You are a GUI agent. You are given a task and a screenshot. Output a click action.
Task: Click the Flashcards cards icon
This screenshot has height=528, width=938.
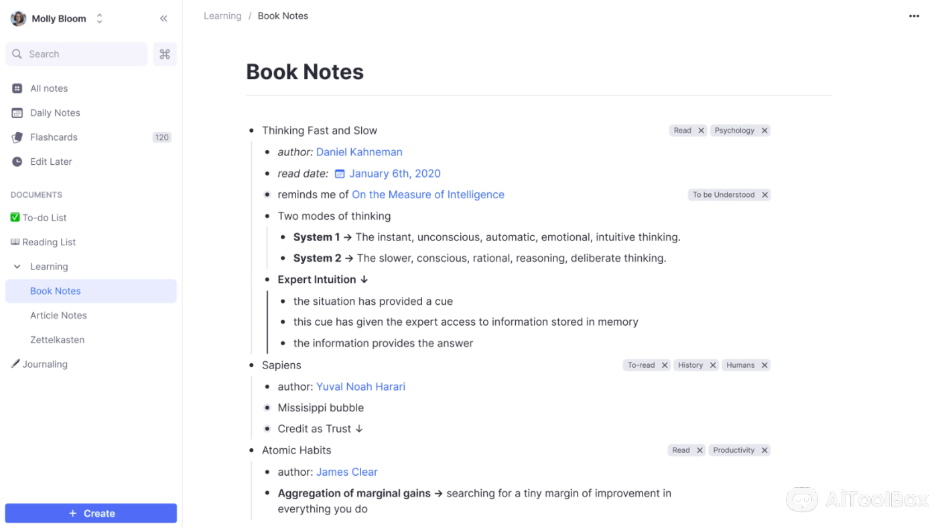17,137
